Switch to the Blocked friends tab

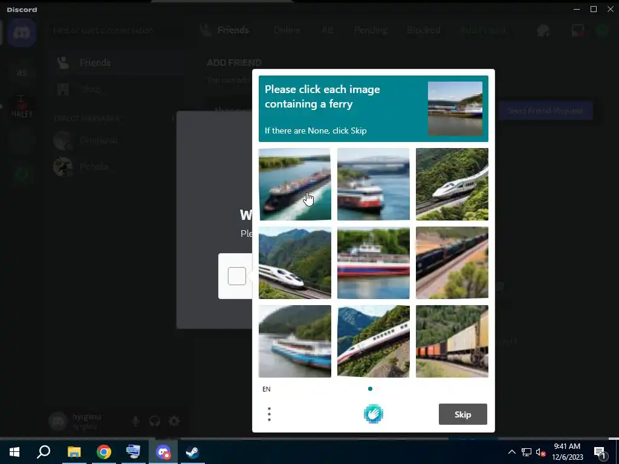point(424,30)
